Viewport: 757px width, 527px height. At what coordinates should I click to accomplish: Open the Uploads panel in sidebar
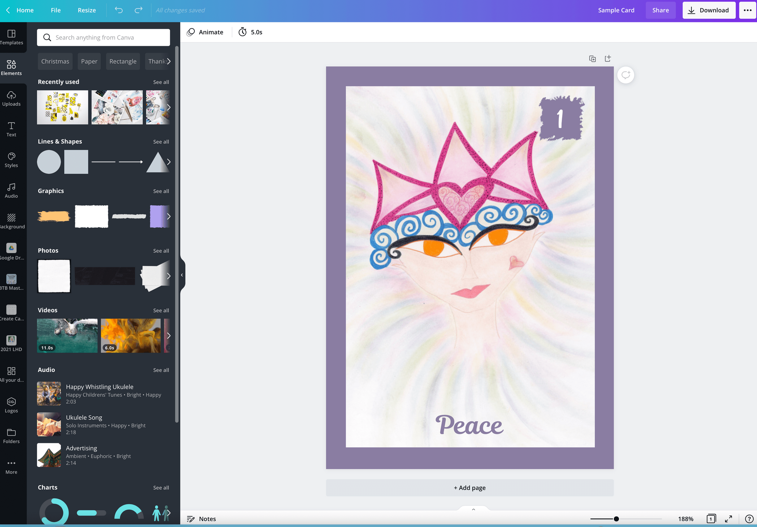[11, 99]
